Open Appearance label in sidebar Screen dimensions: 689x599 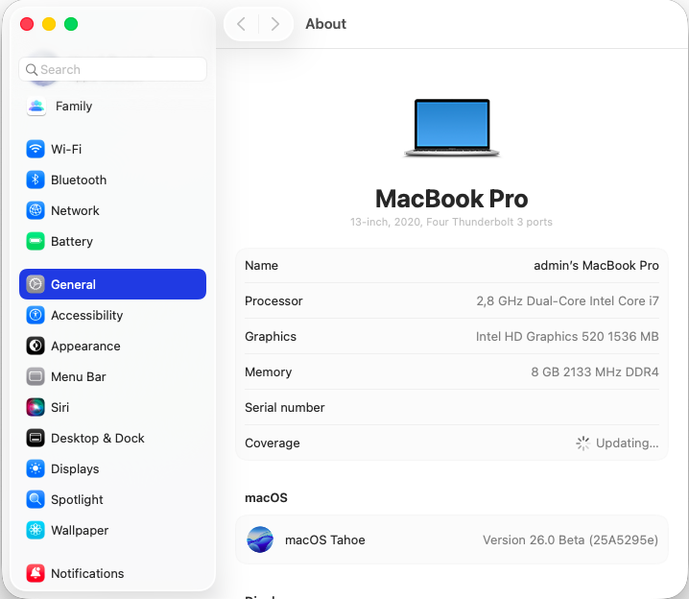[85, 346]
